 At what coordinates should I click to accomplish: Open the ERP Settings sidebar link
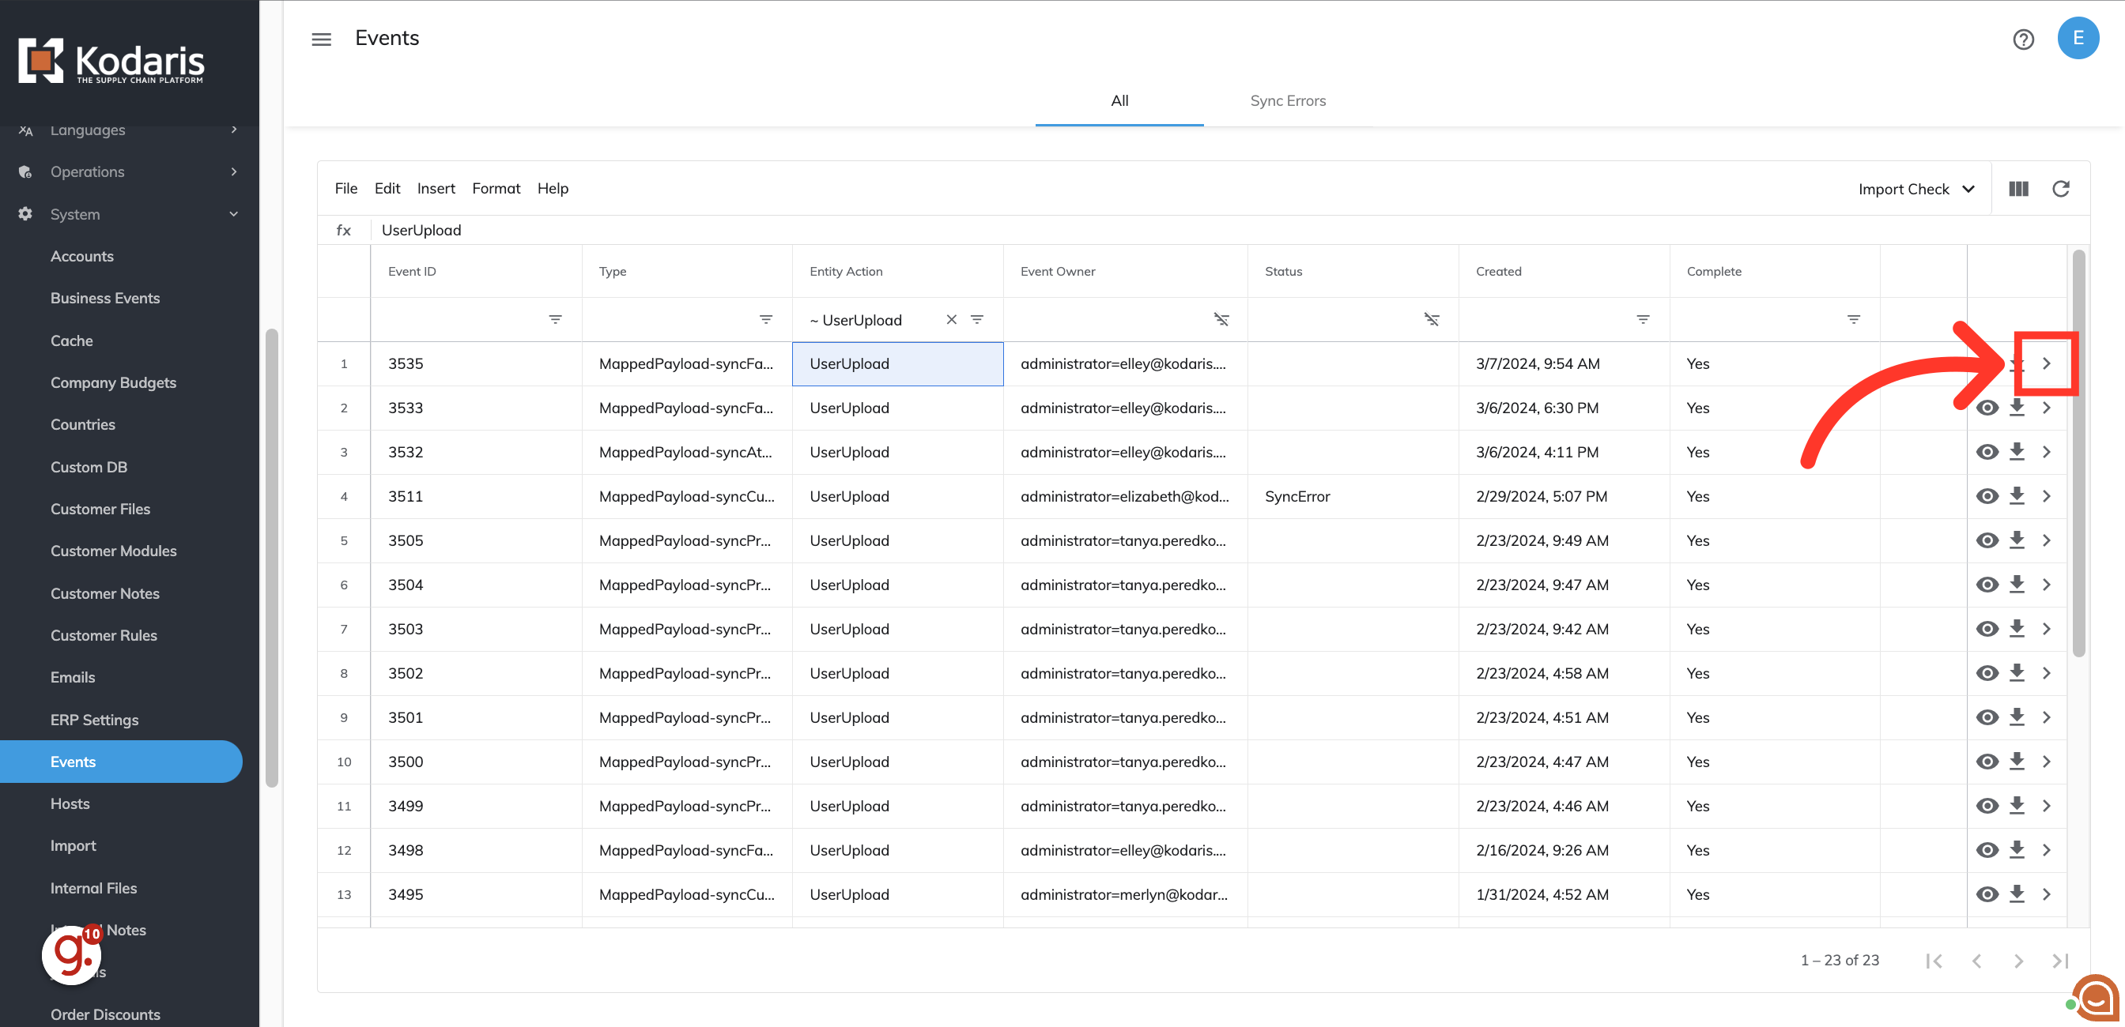(94, 720)
